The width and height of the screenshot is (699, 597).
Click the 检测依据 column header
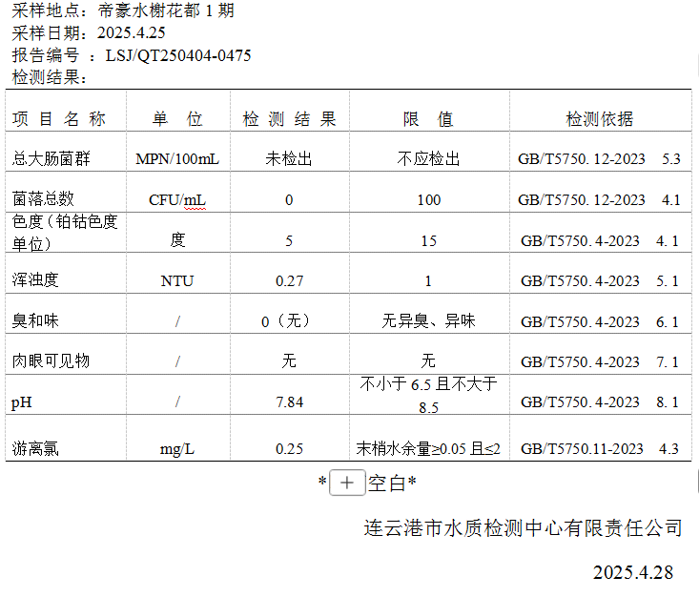coord(599,119)
